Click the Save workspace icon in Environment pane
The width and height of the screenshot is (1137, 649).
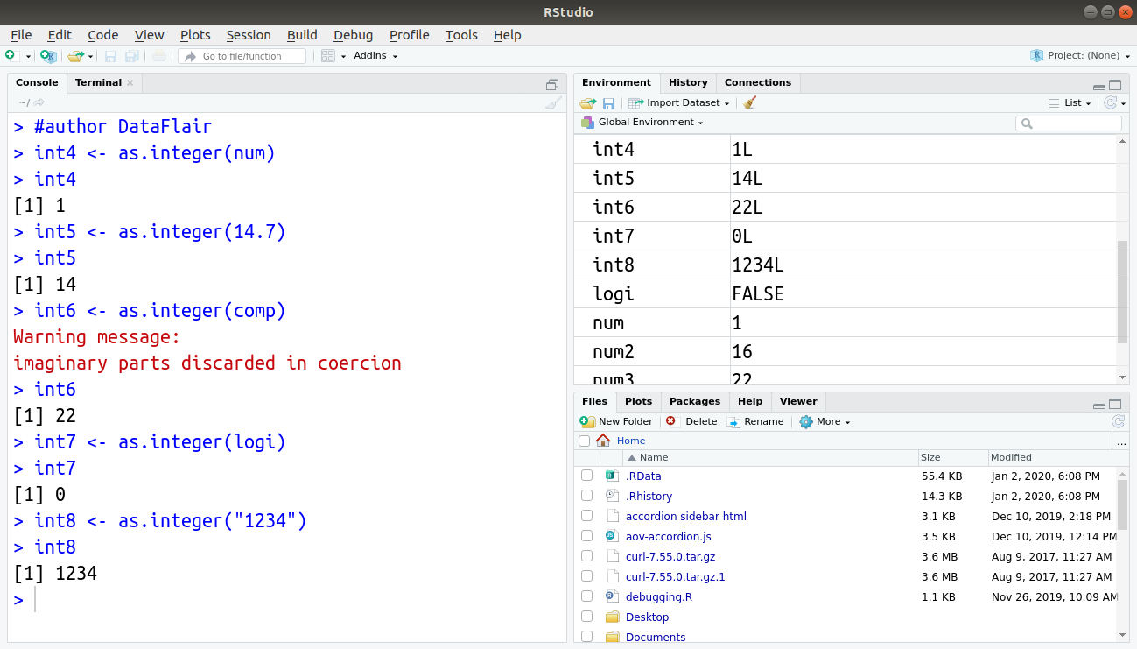pos(609,103)
